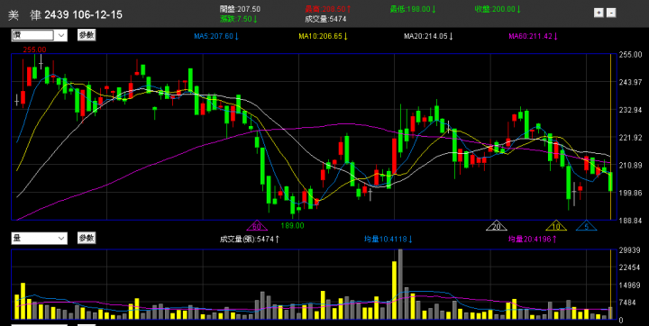This screenshot has height=326, width=649.
Task: Click 參數 button beside 價 dropdown
Action: pos(87,35)
